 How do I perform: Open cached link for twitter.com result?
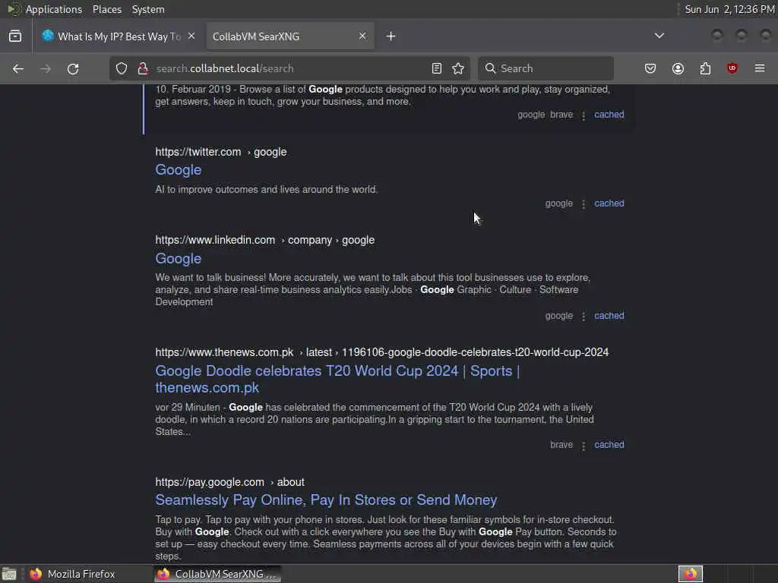click(609, 203)
